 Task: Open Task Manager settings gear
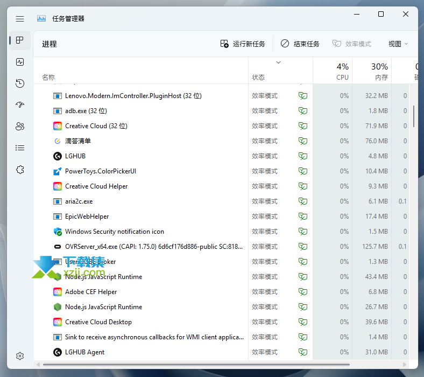coord(20,356)
